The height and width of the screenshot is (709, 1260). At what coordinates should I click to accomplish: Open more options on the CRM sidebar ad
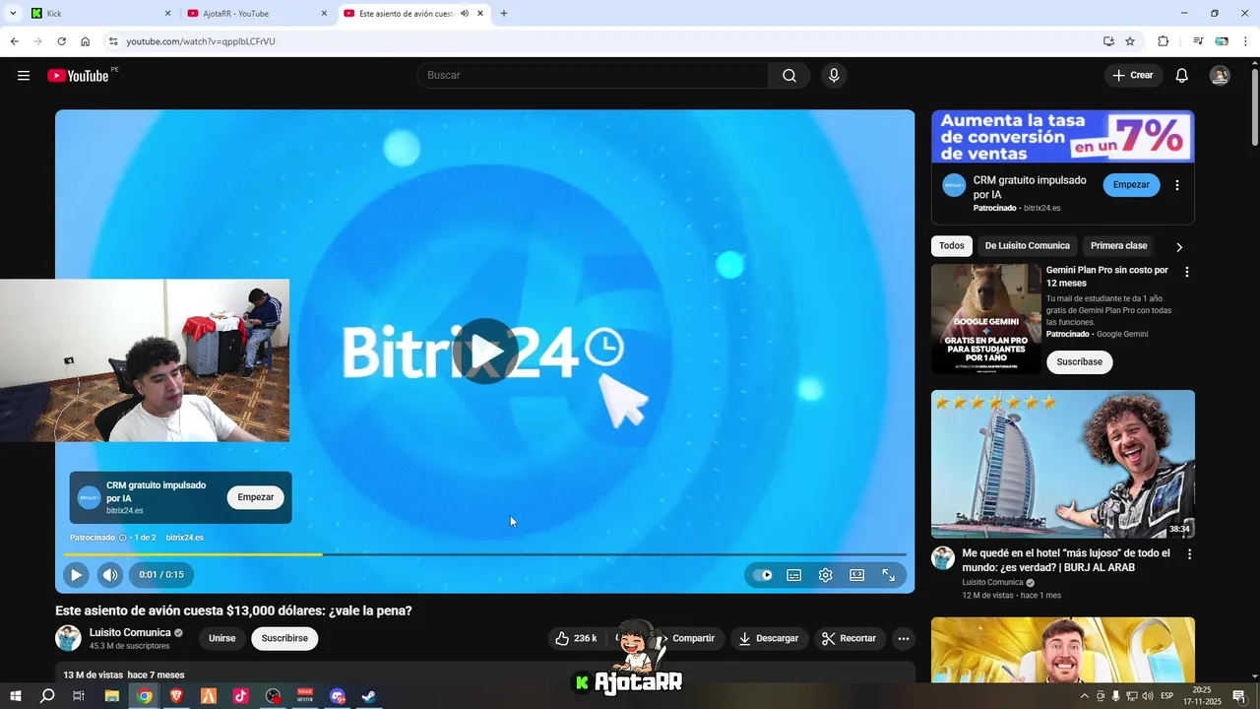pyautogui.click(x=1176, y=185)
